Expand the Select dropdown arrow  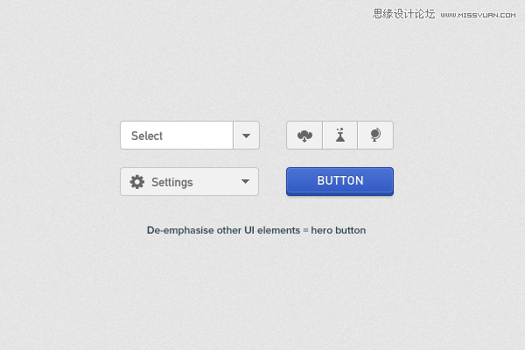pos(246,136)
